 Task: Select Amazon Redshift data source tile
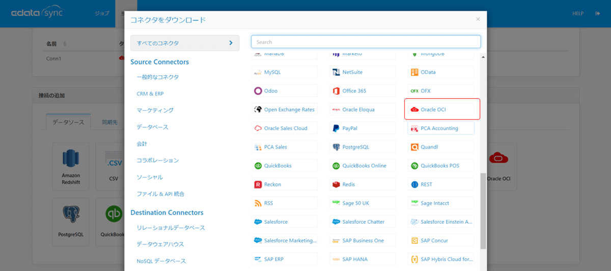[71, 166]
